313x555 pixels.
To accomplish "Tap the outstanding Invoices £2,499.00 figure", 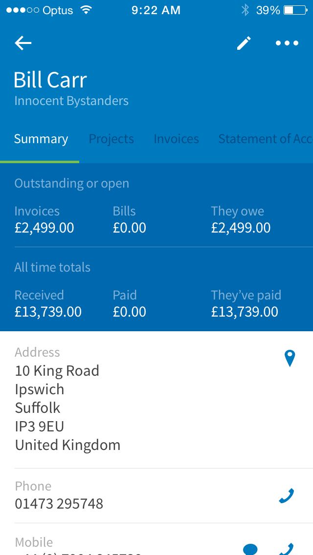I will pyautogui.click(x=44, y=228).
